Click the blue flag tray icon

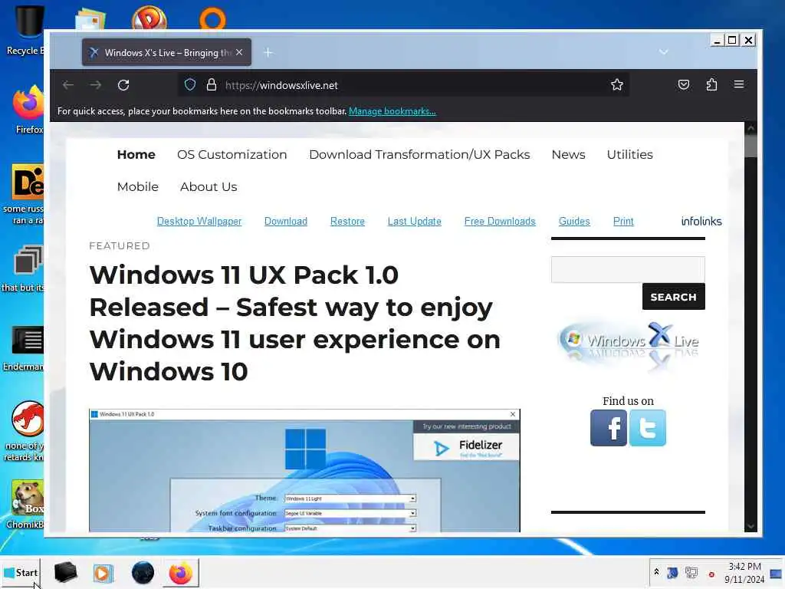[x=672, y=572]
